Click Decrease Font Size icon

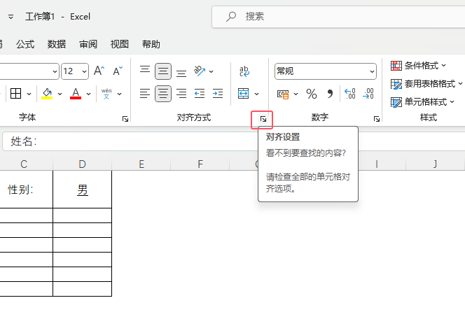tap(118, 71)
